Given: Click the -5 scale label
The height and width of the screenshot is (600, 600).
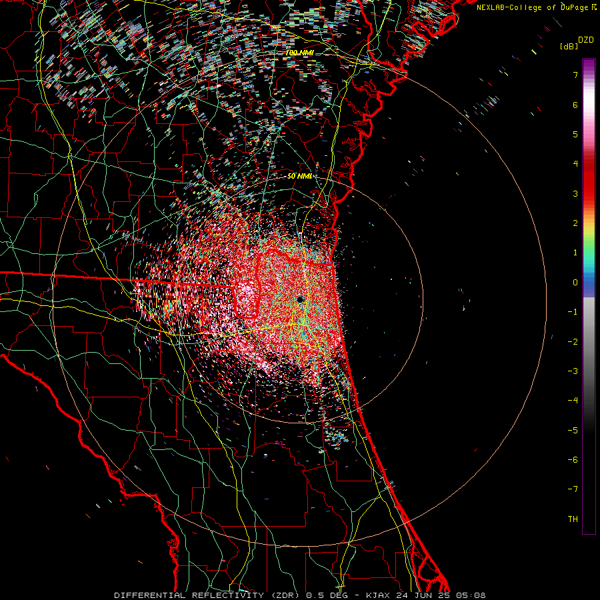Looking at the screenshot, I should tap(573, 431).
